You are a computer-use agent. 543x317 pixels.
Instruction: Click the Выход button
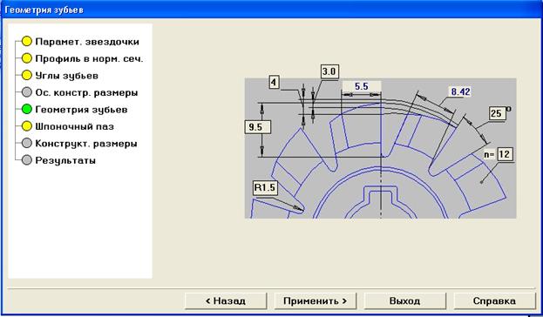pyautogui.click(x=404, y=301)
